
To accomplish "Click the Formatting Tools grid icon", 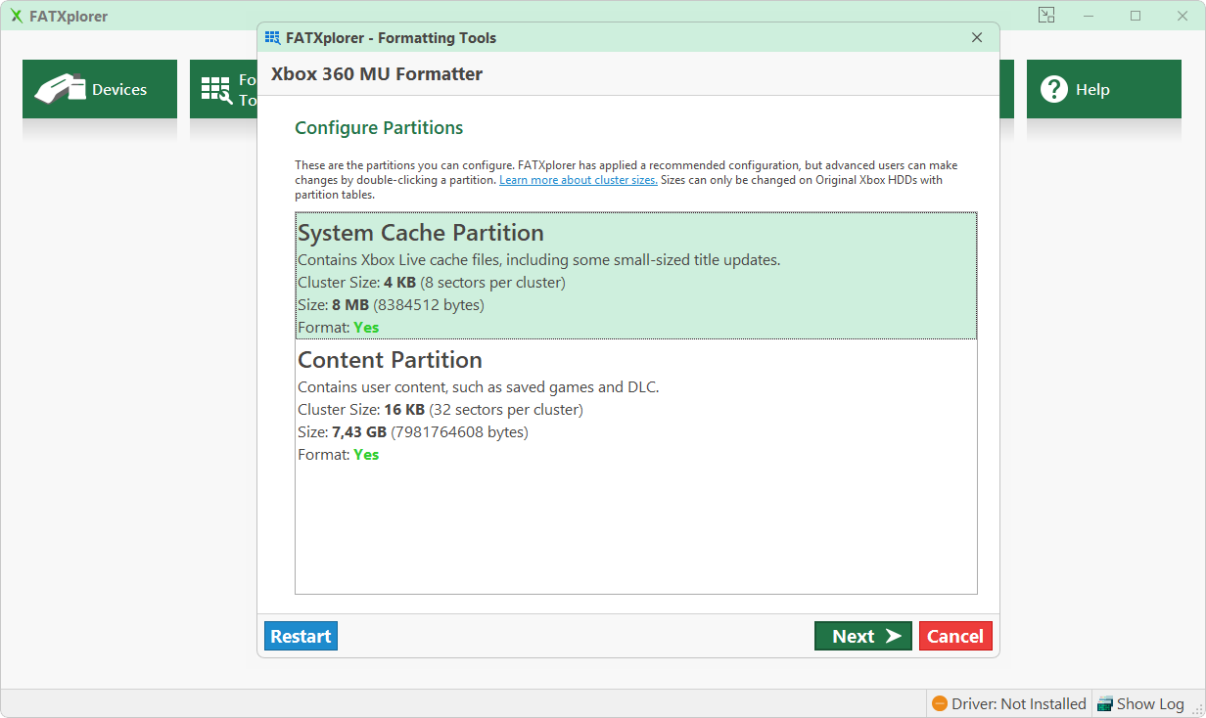I will (x=216, y=90).
